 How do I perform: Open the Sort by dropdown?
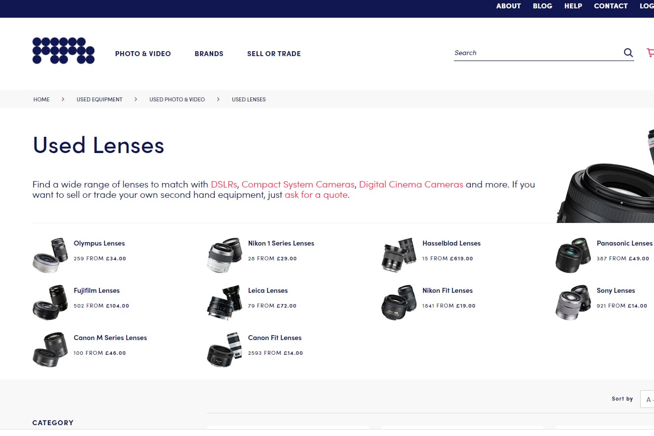coord(647,399)
